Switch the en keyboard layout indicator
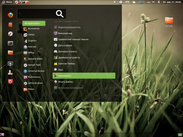 click(x=148, y=2)
